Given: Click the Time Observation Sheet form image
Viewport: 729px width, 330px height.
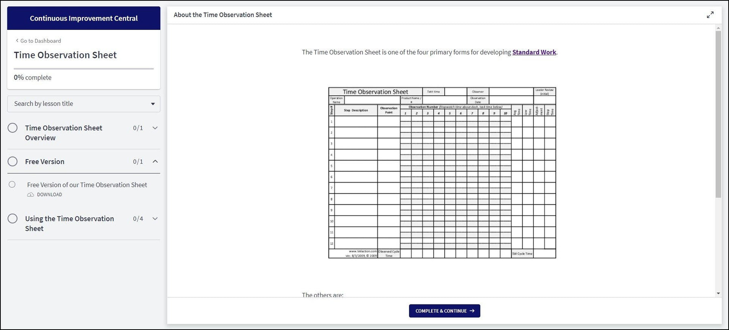Looking at the screenshot, I should point(442,172).
